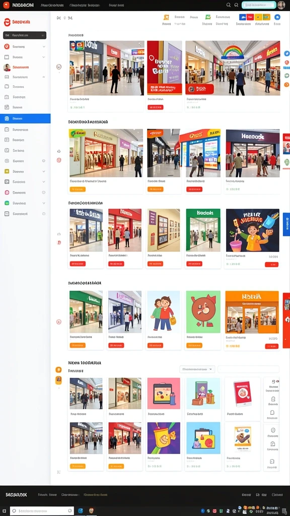290x516 pixels.
Task: Click the green rounded icon in the sidebar
Action: point(7,203)
